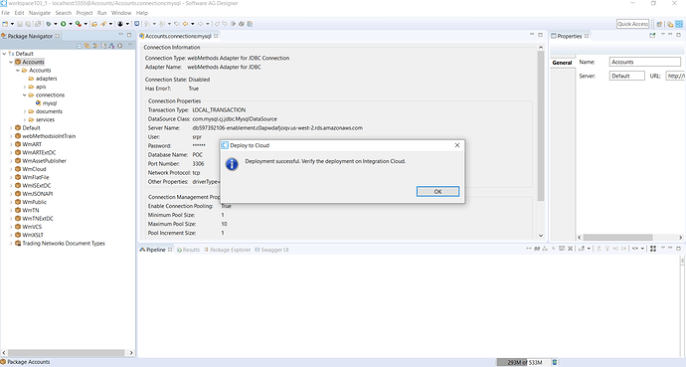The image size is (686, 367).
Task: Expand the WmPublic package
Action: (11, 202)
